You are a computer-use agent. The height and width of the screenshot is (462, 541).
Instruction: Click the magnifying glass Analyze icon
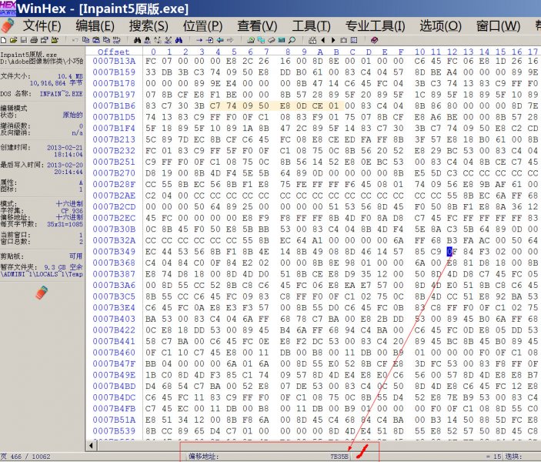tap(292, 40)
